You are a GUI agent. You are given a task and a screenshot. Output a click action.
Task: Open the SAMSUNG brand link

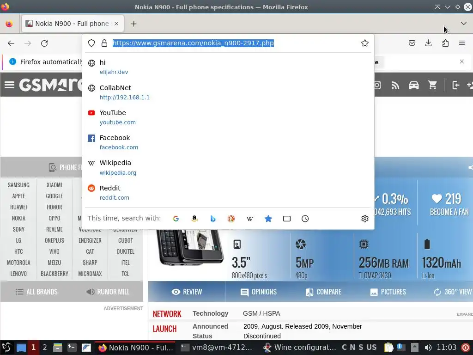coord(18,185)
